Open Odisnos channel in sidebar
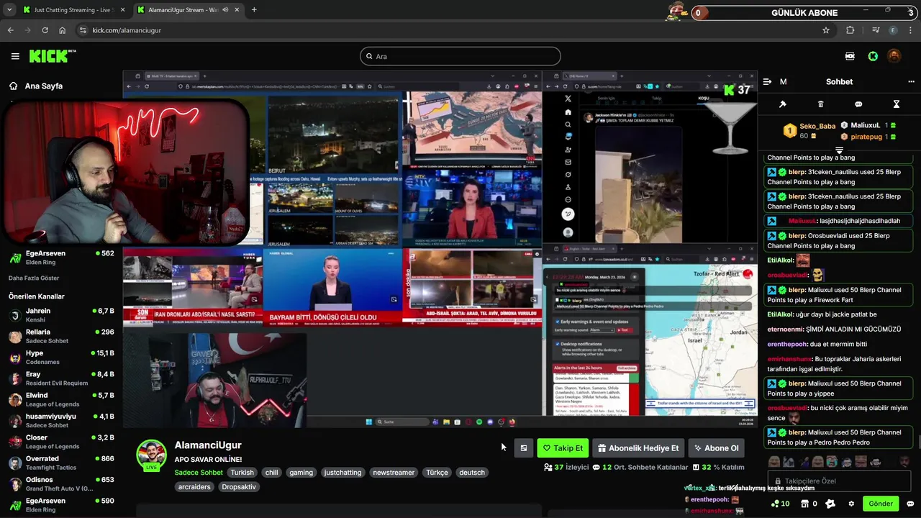This screenshot has height=518, width=921. click(x=61, y=483)
